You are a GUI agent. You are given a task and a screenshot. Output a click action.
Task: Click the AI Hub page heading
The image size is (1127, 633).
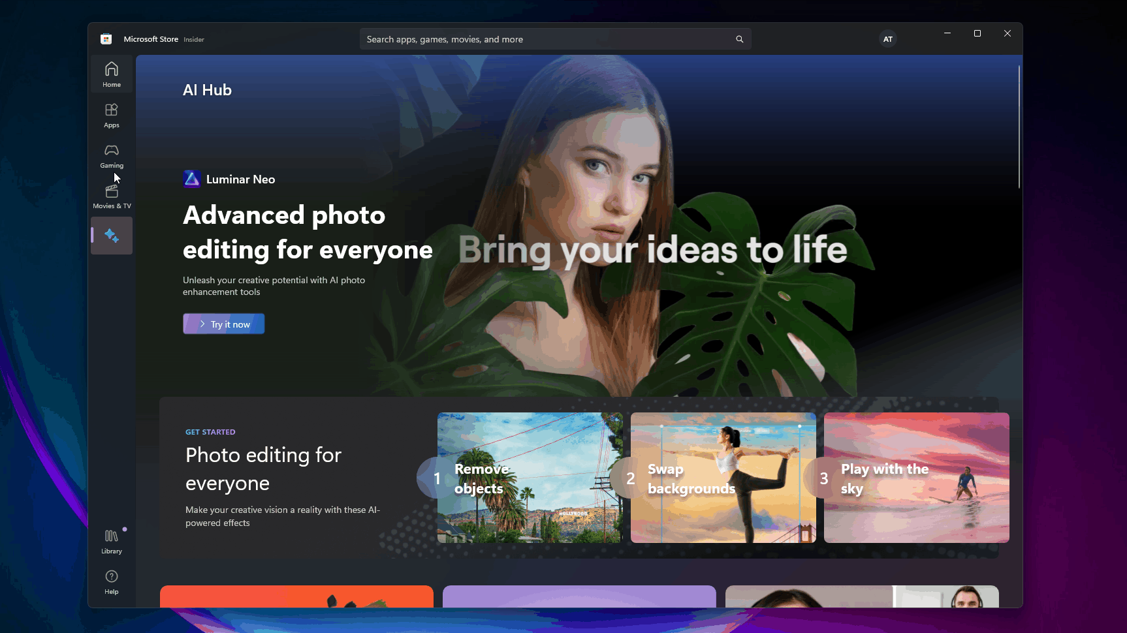click(207, 90)
